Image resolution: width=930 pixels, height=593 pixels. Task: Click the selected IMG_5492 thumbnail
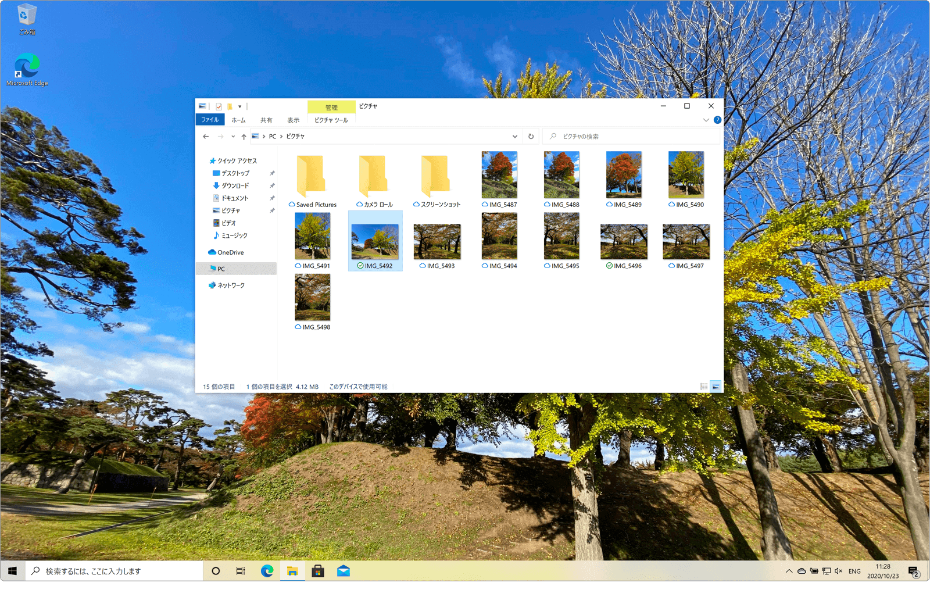point(375,241)
